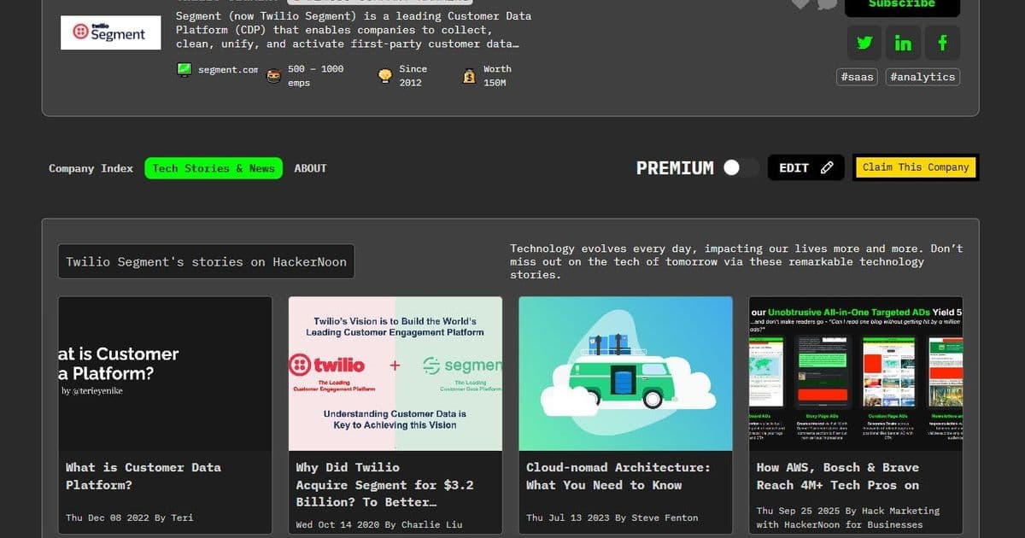Click the Claim This Company button

pyautogui.click(x=915, y=167)
